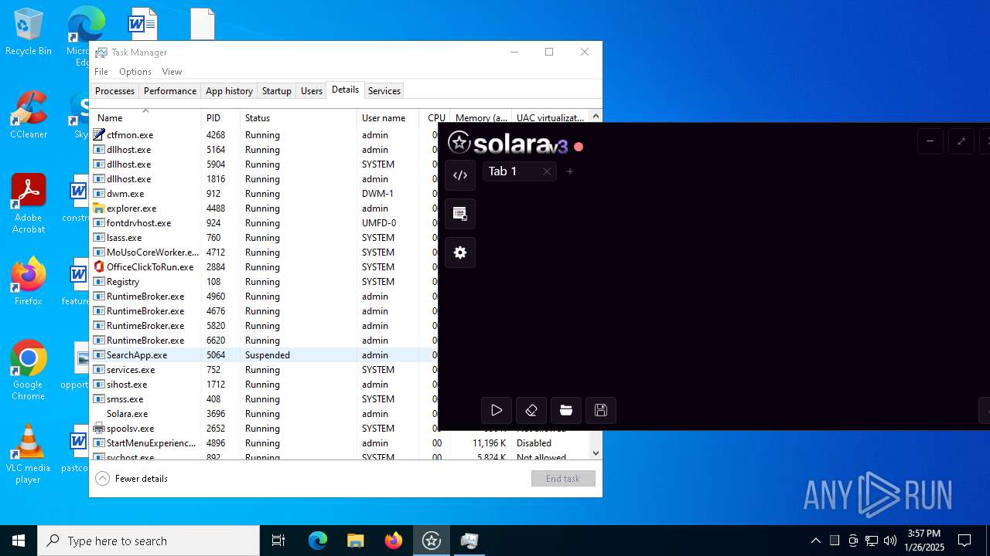
Task: Sort by the Name column header
Action: [x=145, y=117]
